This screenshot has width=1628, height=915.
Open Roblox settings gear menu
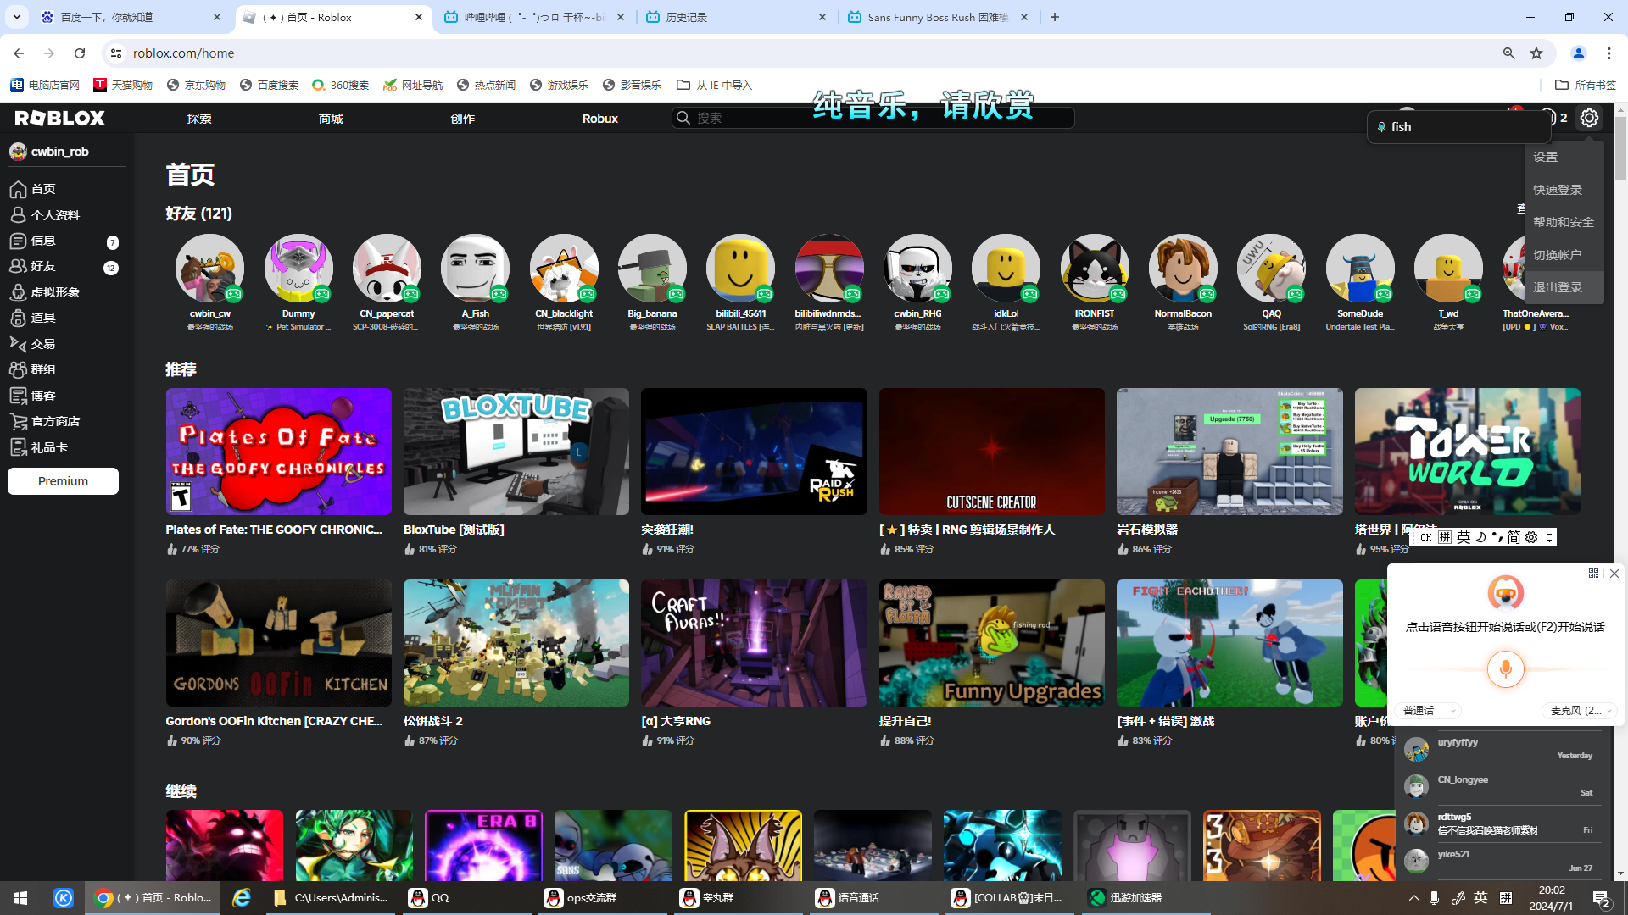pyautogui.click(x=1589, y=118)
